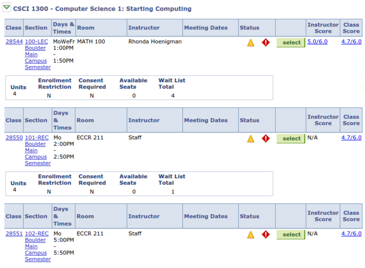Screen dimensions: 365x268
Task: Open 101-REC section details link
Action: pos(38,150)
